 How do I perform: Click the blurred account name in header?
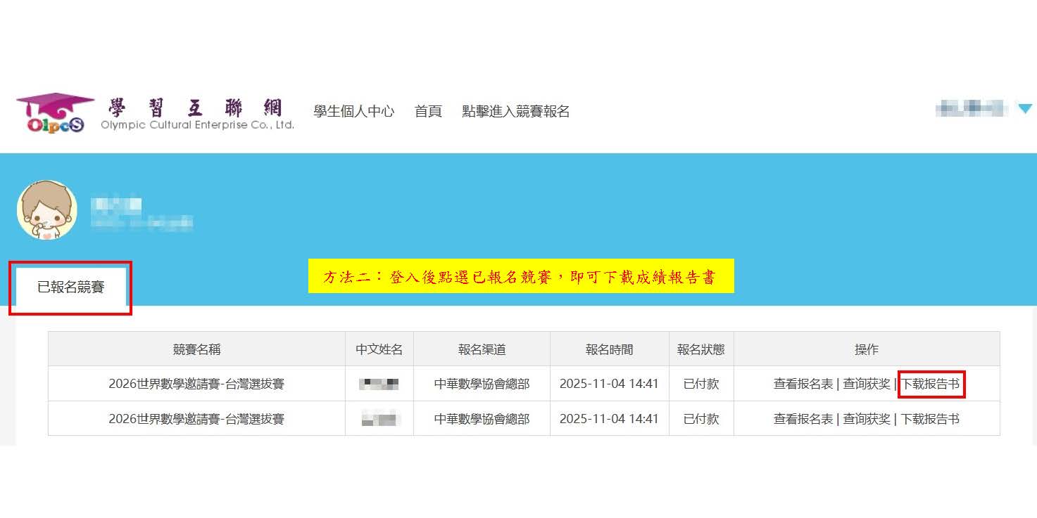pos(969,109)
